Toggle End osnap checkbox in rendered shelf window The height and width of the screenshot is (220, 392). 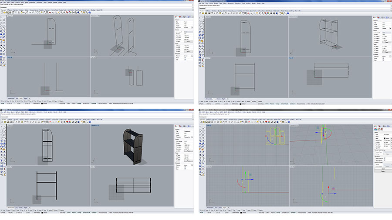(1, 210)
